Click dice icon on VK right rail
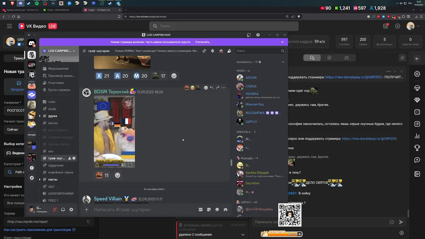Viewport: 425px width, 239px height. coord(417,112)
